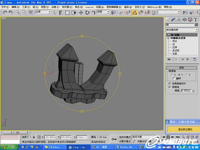
Task: Open the Display command panel tab
Action: click(x=190, y=19)
